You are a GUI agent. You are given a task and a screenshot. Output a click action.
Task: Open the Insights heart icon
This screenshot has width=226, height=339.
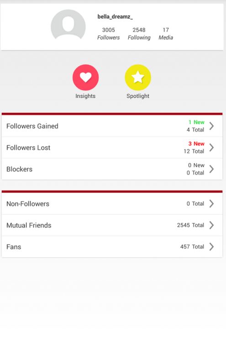(85, 77)
